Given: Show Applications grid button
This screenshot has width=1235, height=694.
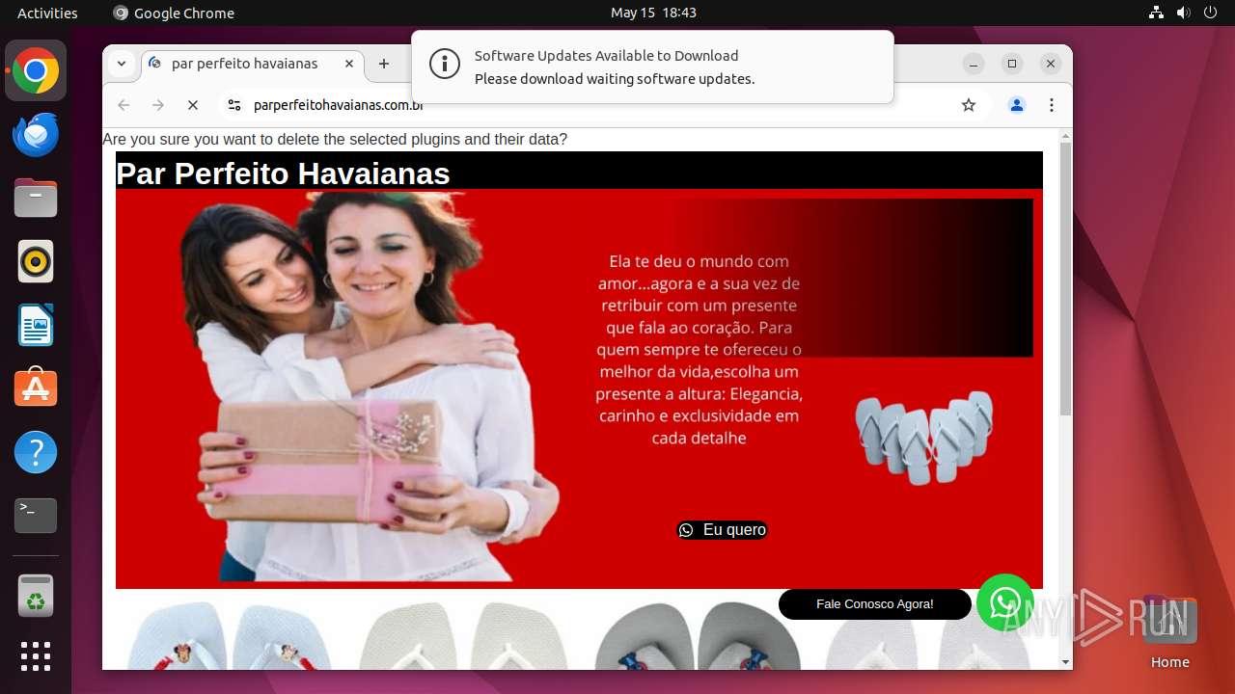Looking at the screenshot, I should tap(36, 656).
